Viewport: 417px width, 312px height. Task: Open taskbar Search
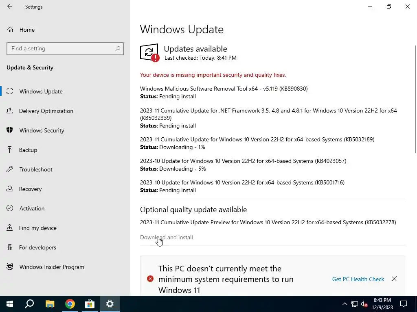(29, 304)
